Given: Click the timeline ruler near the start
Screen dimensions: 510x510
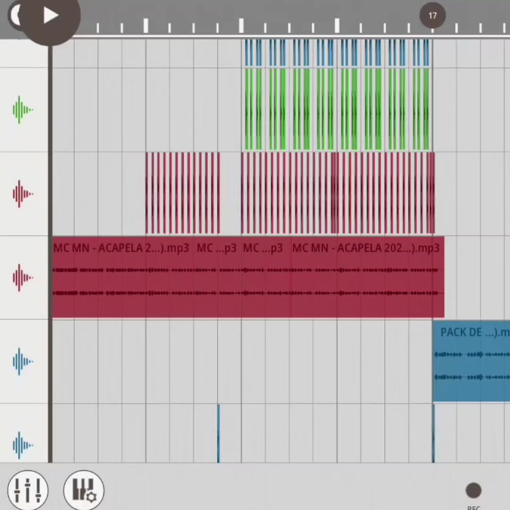Looking at the screenshot, I should (98, 28).
